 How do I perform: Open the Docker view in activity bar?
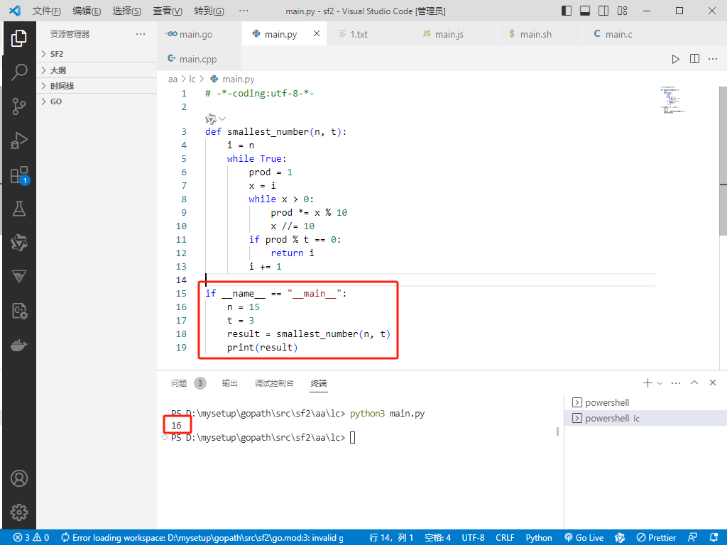pos(19,346)
